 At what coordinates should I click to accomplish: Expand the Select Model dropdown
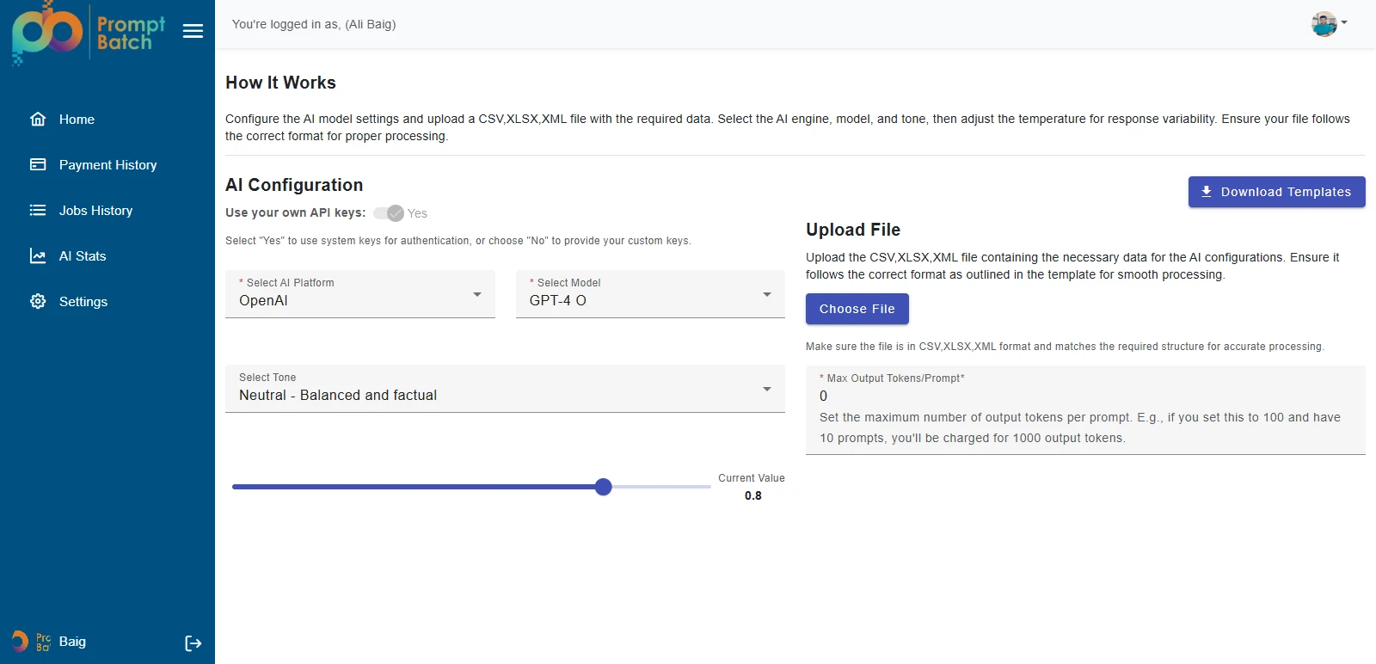[x=649, y=294]
